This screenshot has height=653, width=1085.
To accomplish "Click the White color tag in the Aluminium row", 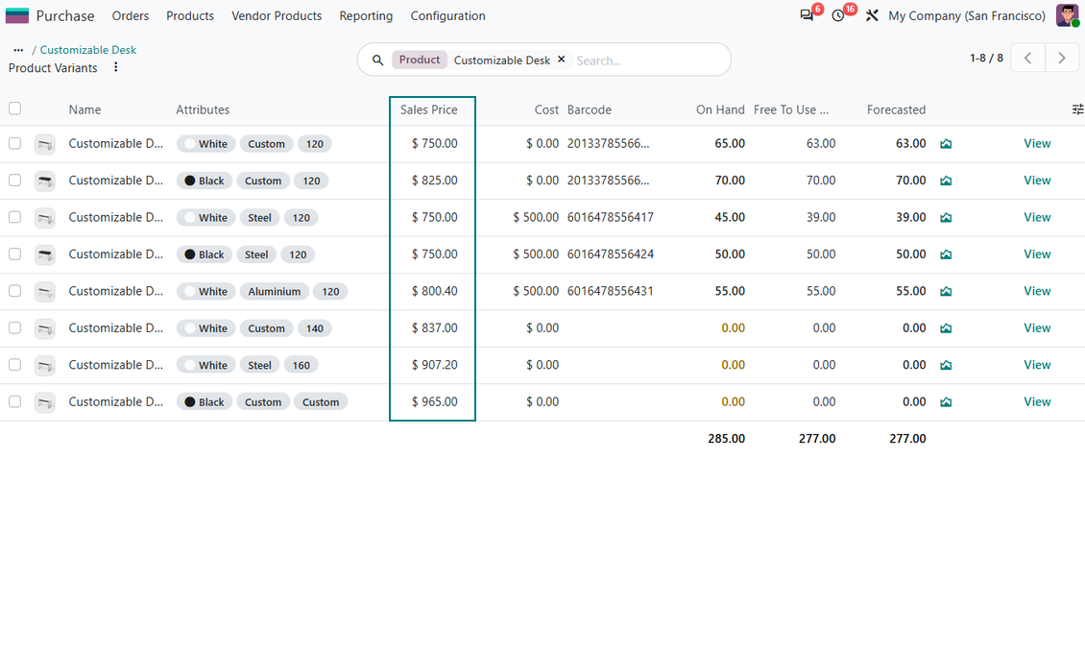I will pyautogui.click(x=205, y=291).
